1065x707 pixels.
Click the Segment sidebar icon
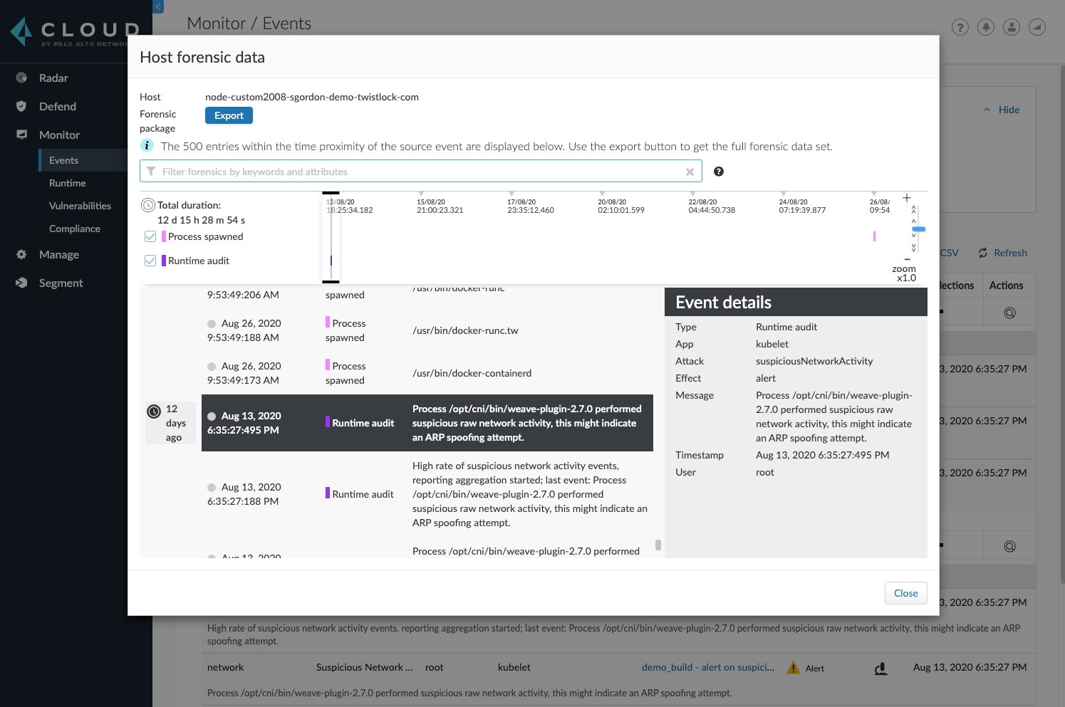tap(21, 283)
